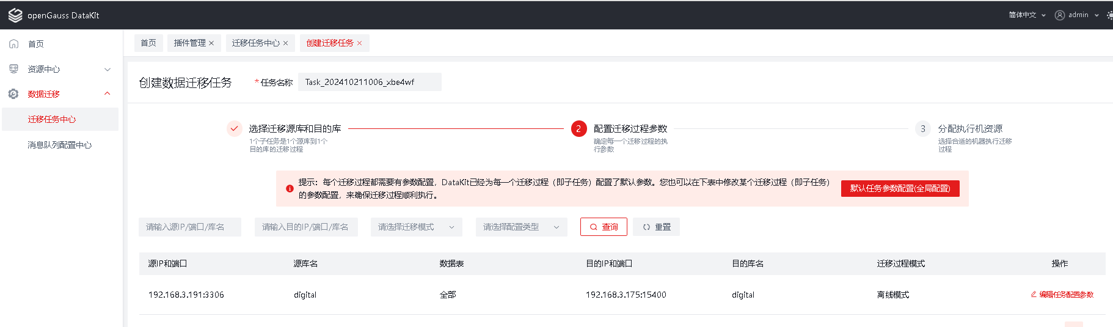Click the home icon in sidebar
The image size is (1113, 327).
[x=14, y=44]
